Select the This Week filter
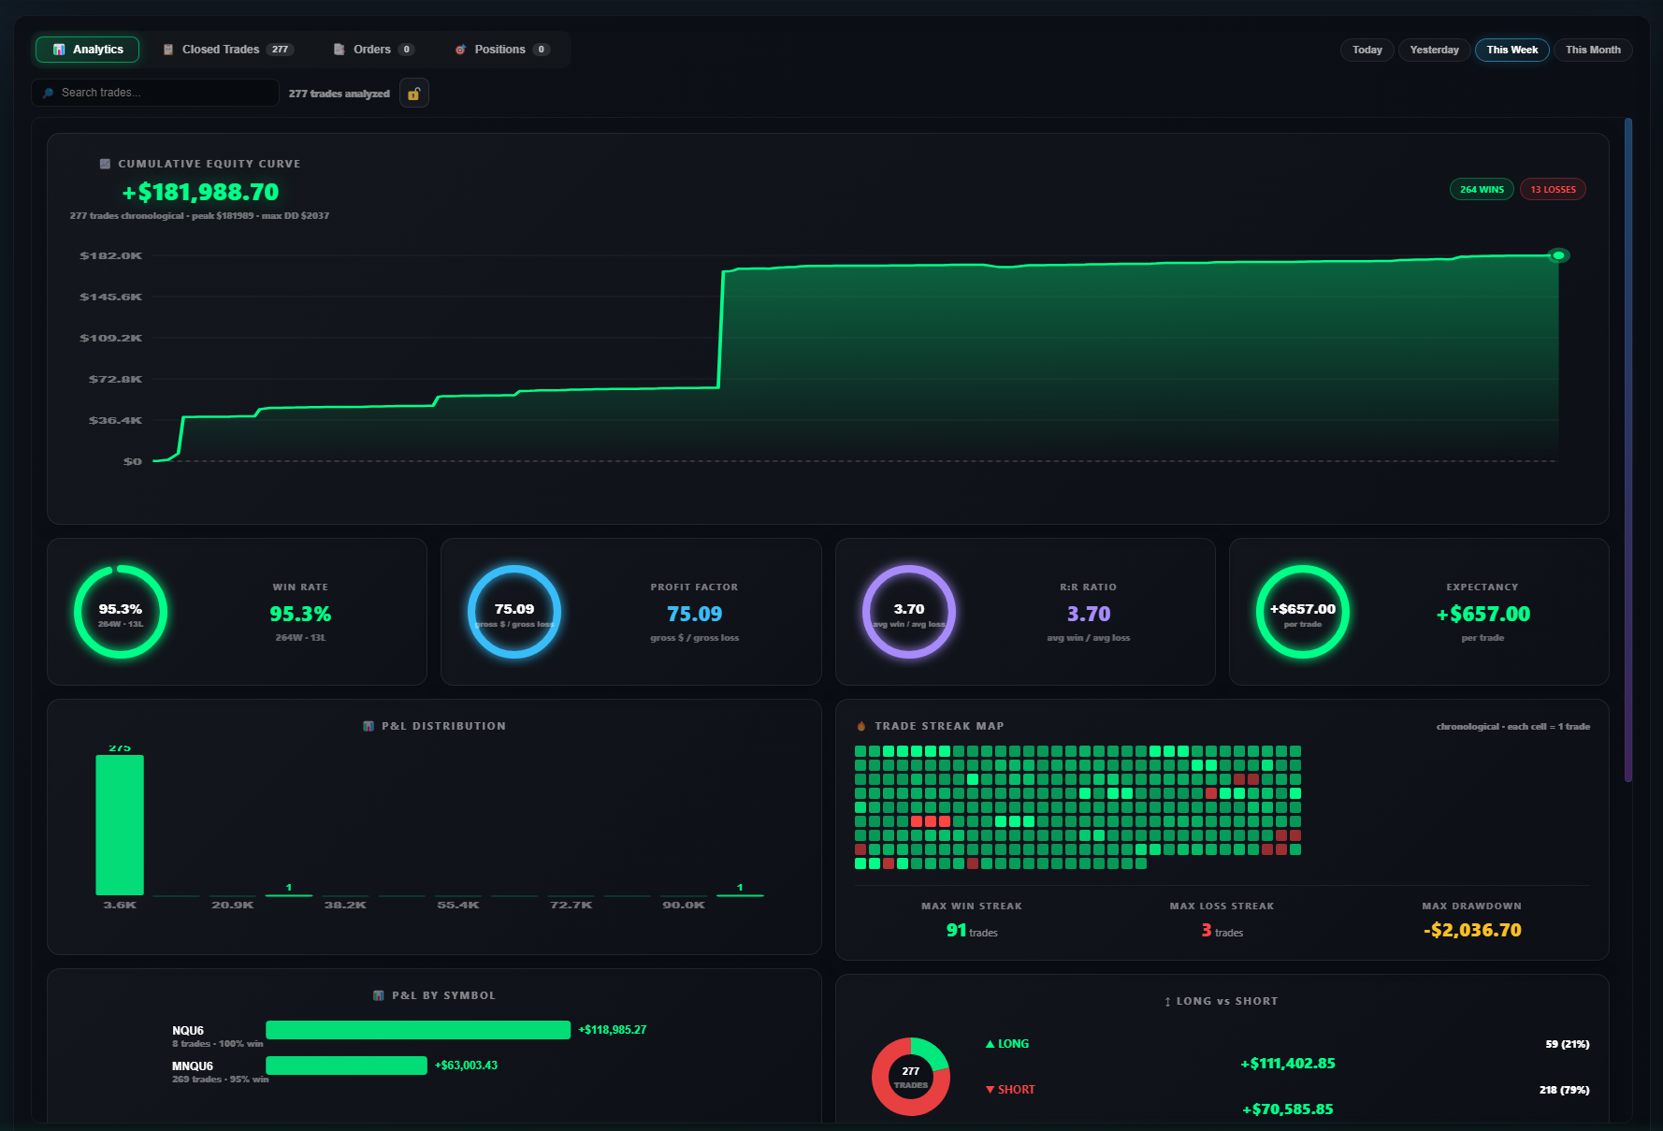Screen dimensions: 1663x1131 tap(1511, 50)
